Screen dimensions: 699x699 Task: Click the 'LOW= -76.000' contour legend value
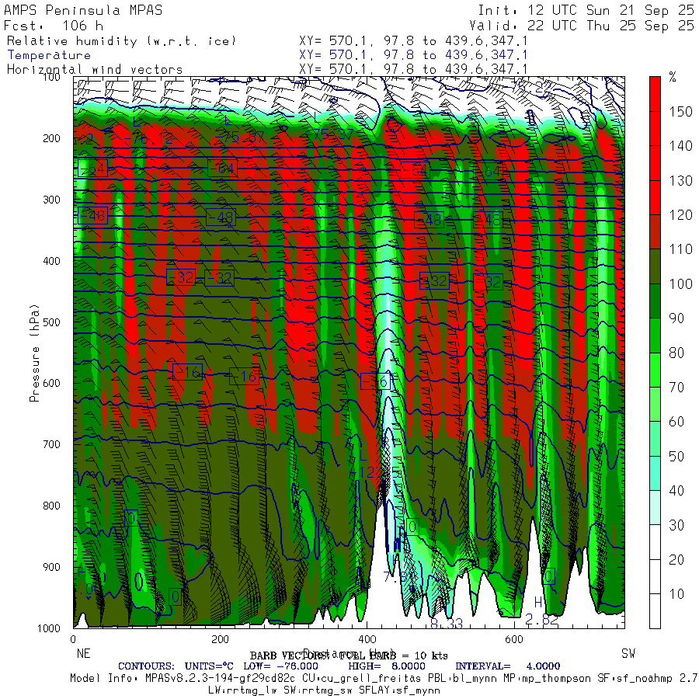point(281,666)
